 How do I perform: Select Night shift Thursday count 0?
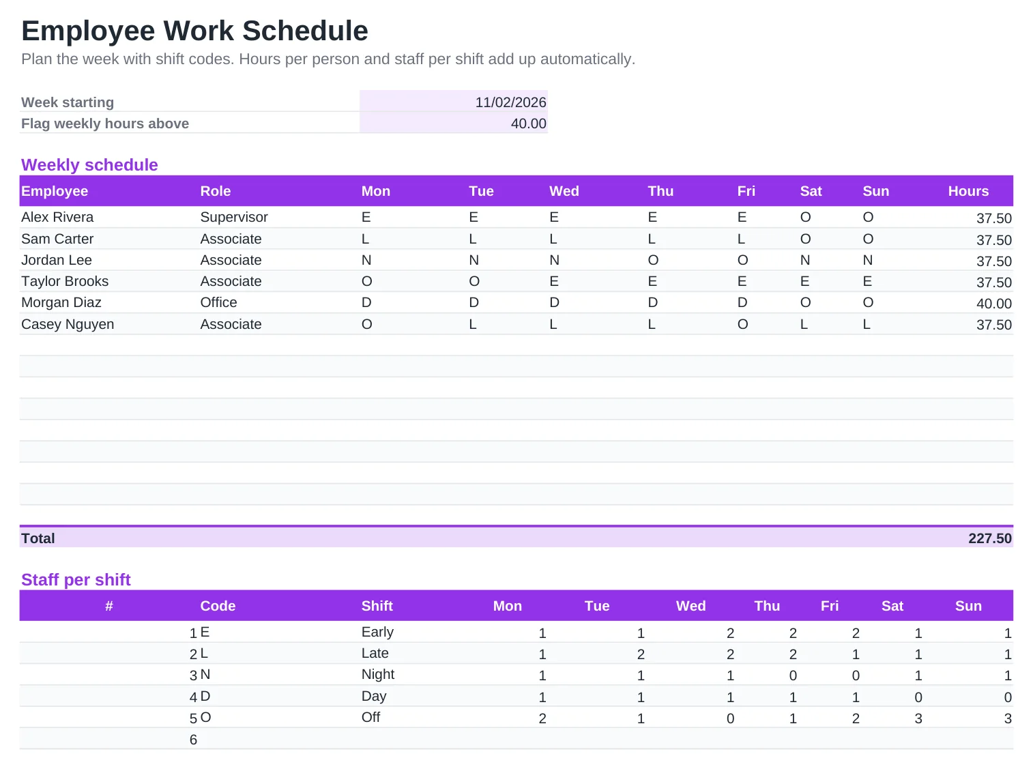793,676
